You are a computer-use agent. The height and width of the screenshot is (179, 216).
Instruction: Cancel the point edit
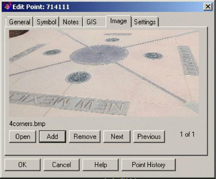[x=62, y=165]
